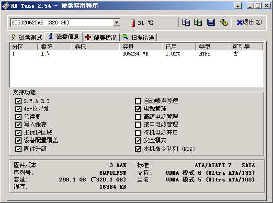Click the HD Tune title bar icon
Image resolution: width=273 pixels, height=203 pixels.
[6, 6]
